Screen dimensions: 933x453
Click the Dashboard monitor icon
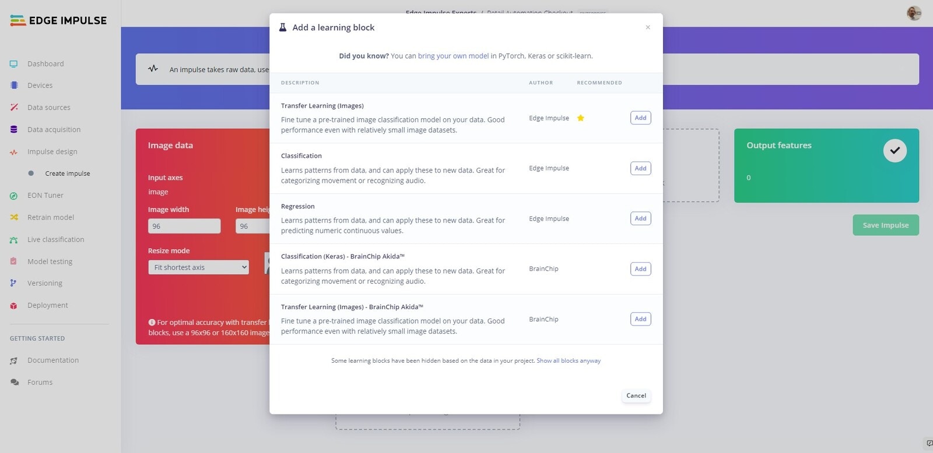[13, 64]
